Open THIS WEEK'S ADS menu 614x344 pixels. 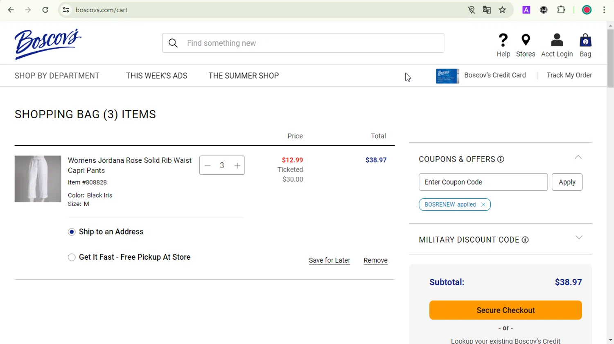(156, 76)
